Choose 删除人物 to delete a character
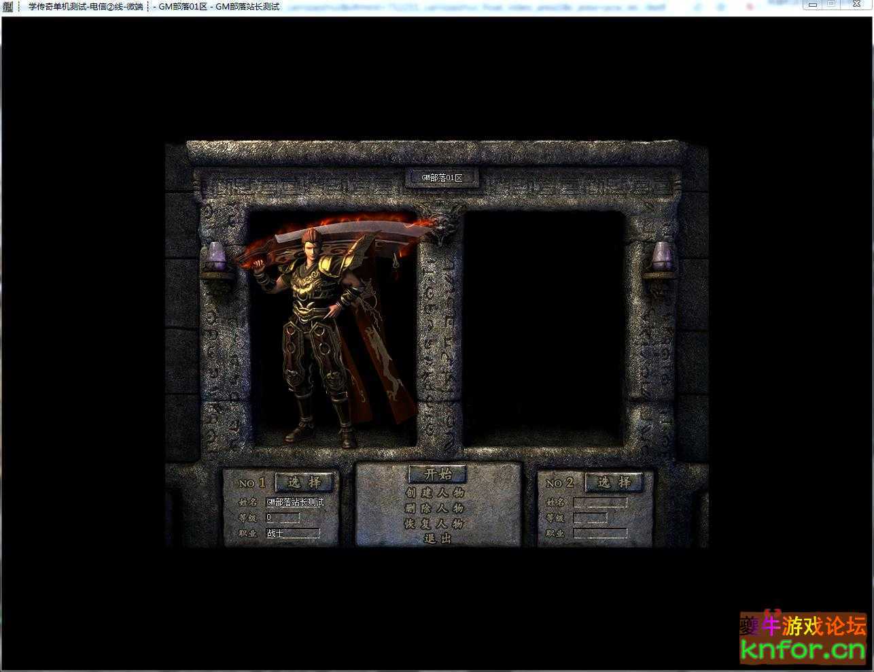This screenshot has width=874, height=672. (435, 507)
